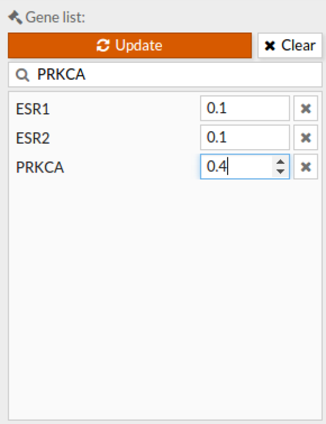Remove ESR1 from the gene list
This screenshot has height=424, width=326.
tap(306, 108)
